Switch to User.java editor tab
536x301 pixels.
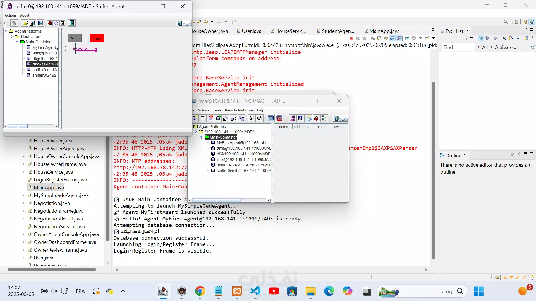[249, 31]
